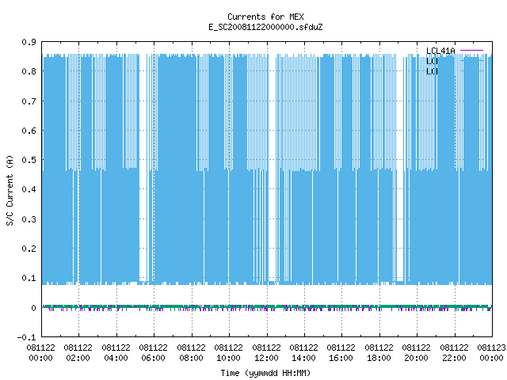Click the x-axis time label '16:00'
The image size is (507, 380).
coord(341,358)
